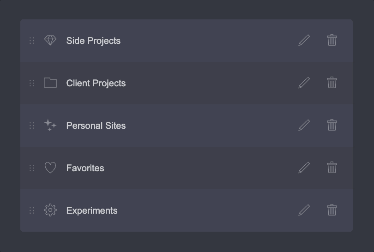The width and height of the screenshot is (374, 252).
Task: Select the Experiments label
Action: click(92, 210)
